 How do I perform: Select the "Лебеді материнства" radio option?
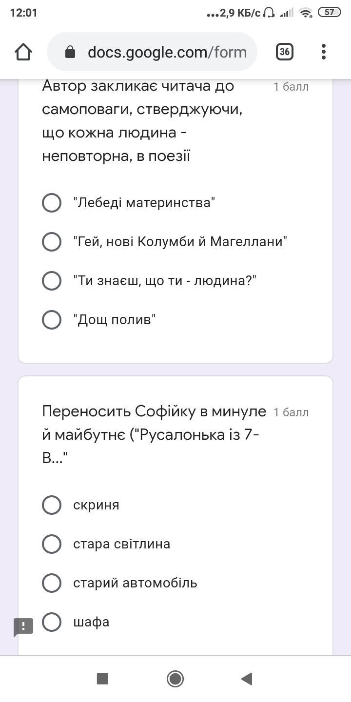coord(52,203)
